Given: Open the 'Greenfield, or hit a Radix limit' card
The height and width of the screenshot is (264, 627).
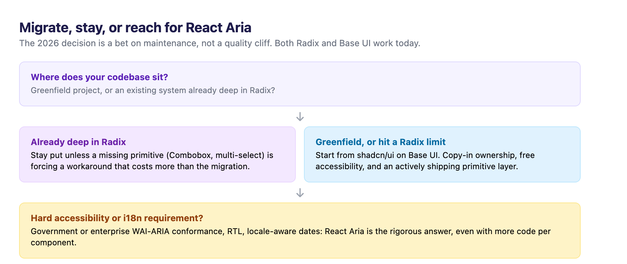Looking at the screenshot, I should [x=442, y=154].
